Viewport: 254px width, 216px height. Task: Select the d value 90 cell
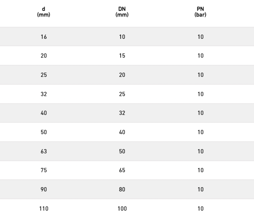coord(44,189)
